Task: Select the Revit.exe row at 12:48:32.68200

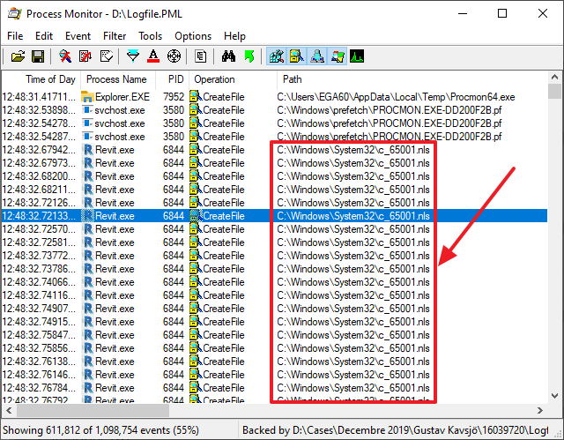Action: pos(274,176)
